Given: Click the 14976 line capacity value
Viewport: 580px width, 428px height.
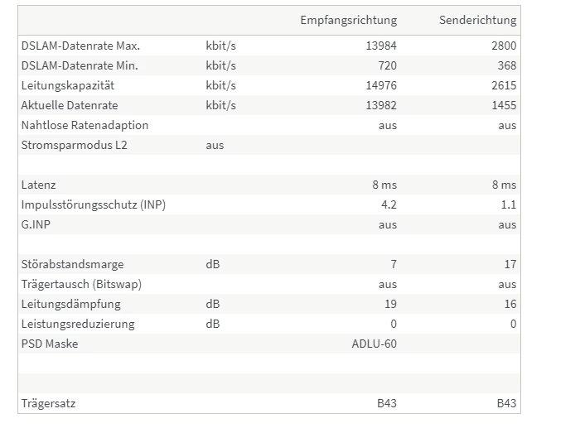Looking at the screenshot, I should click(x=381, y=85).
